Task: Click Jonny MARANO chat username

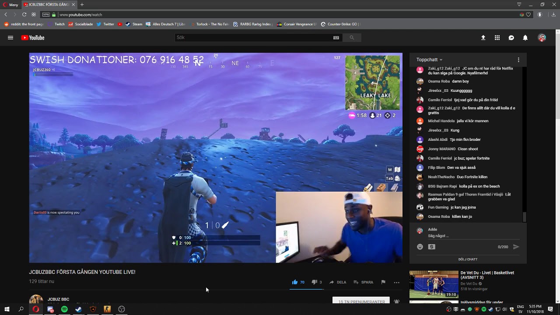Action: pos(441,149)
